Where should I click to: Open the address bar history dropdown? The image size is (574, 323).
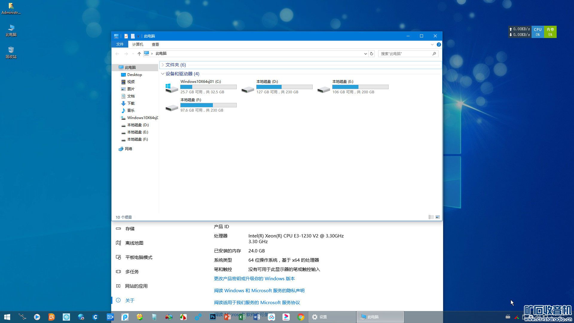(x=365, y=54)
